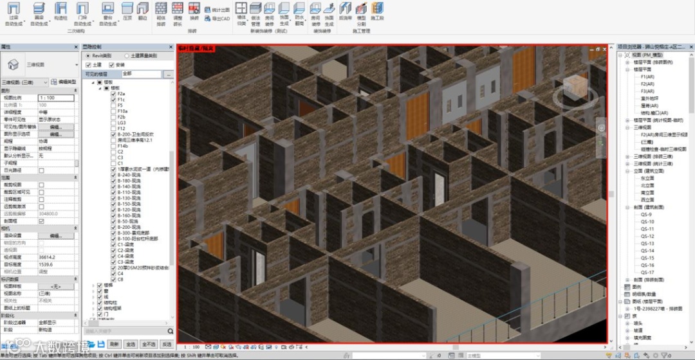
Task: Click the 全不选 deselect all button
Action: click(x=149, y=344)
